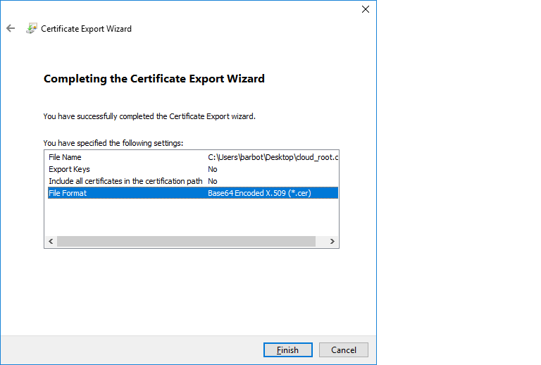
Task: Click the Finish button
Action: click(287, 350)
